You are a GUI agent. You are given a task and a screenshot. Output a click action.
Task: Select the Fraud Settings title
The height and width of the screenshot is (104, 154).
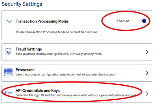[29, 49]
